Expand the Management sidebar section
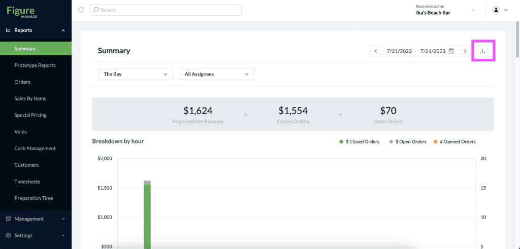 pyautogui.click(x=36, y=219)
